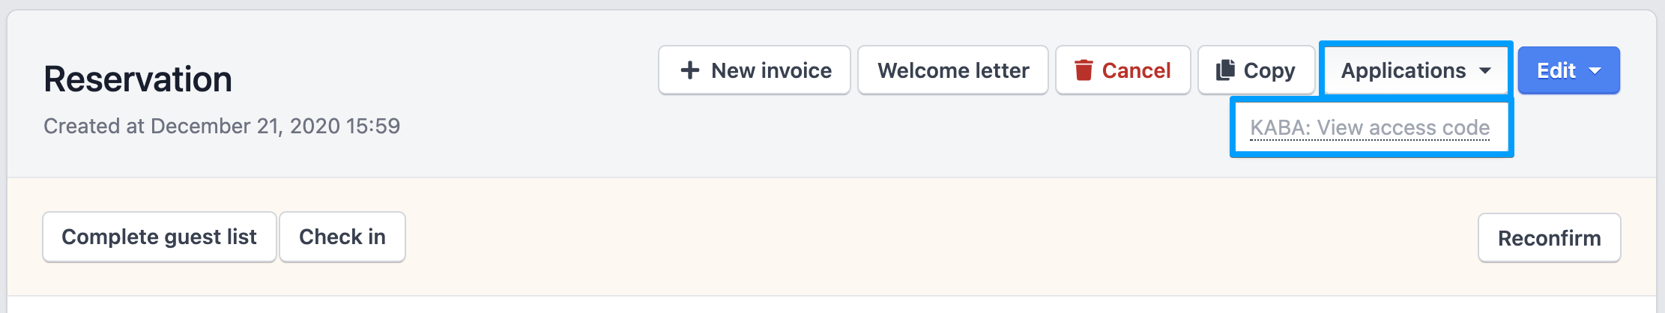Click Complete guest list
Viewport: 1665px width, 313px height.
click(159, 237)
